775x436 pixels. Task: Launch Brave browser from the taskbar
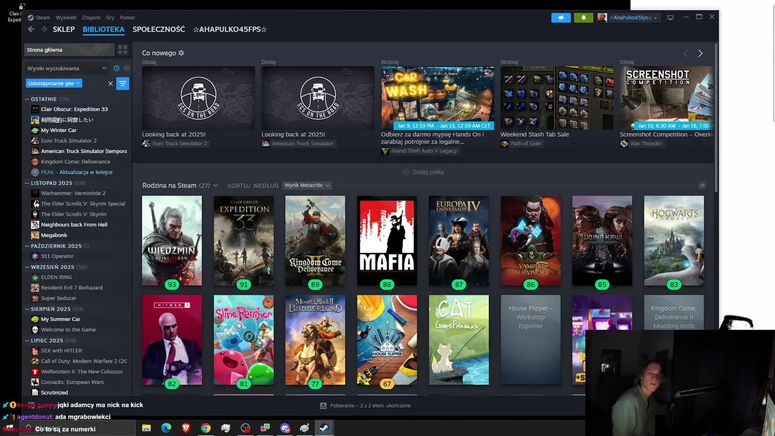tap(186, 428)
